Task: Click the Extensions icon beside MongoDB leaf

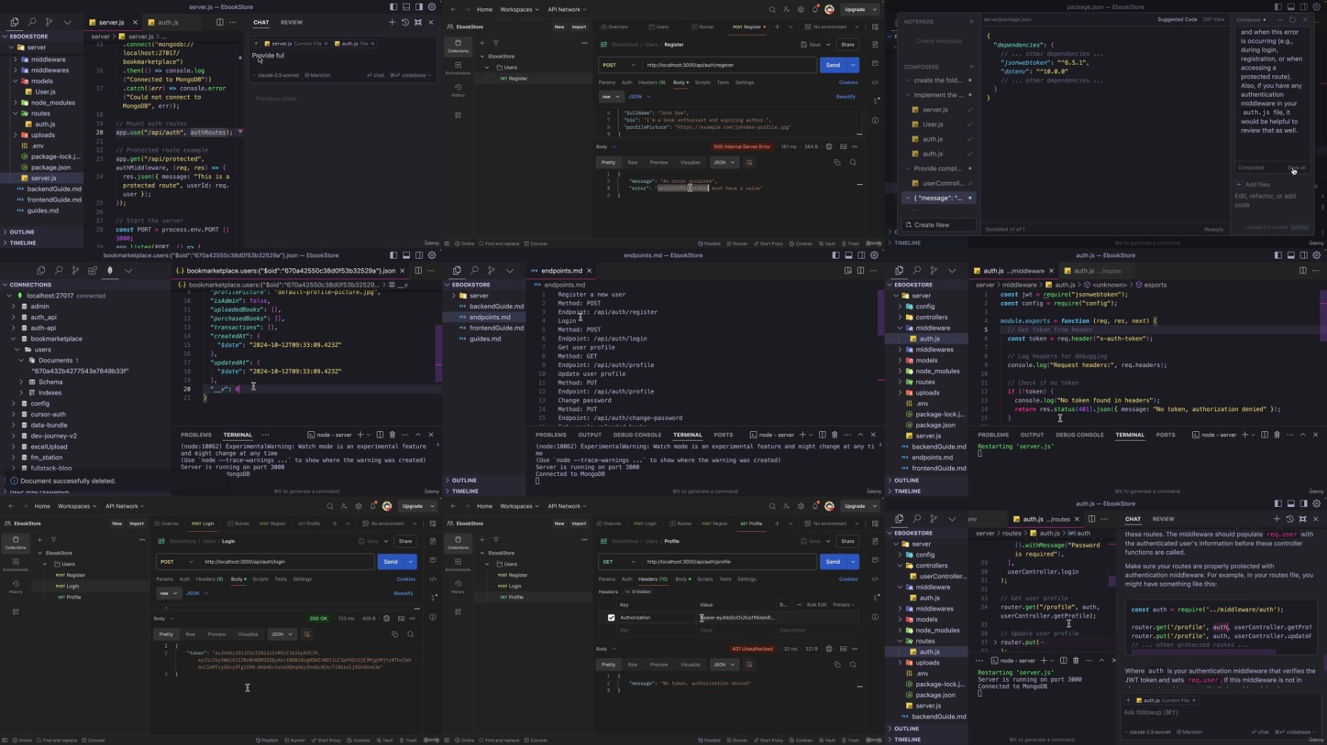Action: 93,270
